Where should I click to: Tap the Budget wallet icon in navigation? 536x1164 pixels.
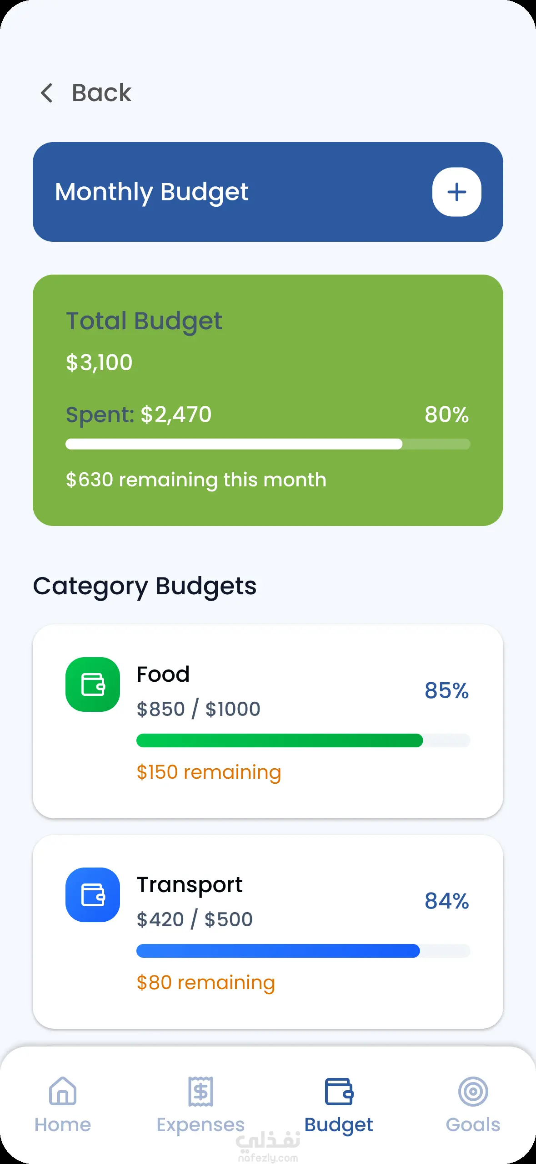[339, 1091]
